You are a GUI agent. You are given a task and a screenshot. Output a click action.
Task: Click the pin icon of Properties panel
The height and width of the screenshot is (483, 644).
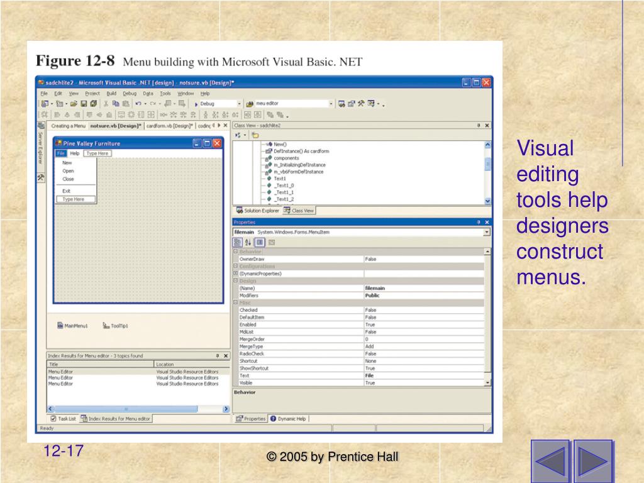click(478, 222)
